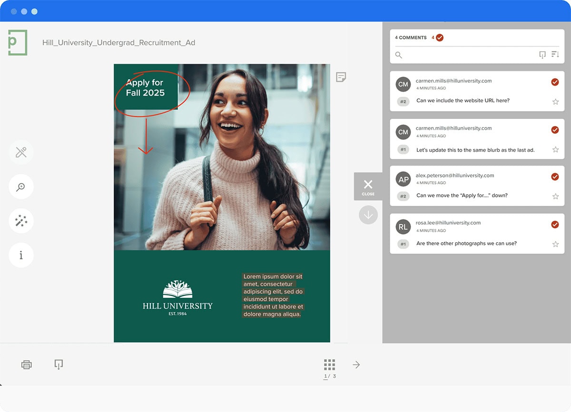Unresolve alex.peterson's 'Apply for' comment
Viewport: 571px width, 412px height.
tap(555, 177)
